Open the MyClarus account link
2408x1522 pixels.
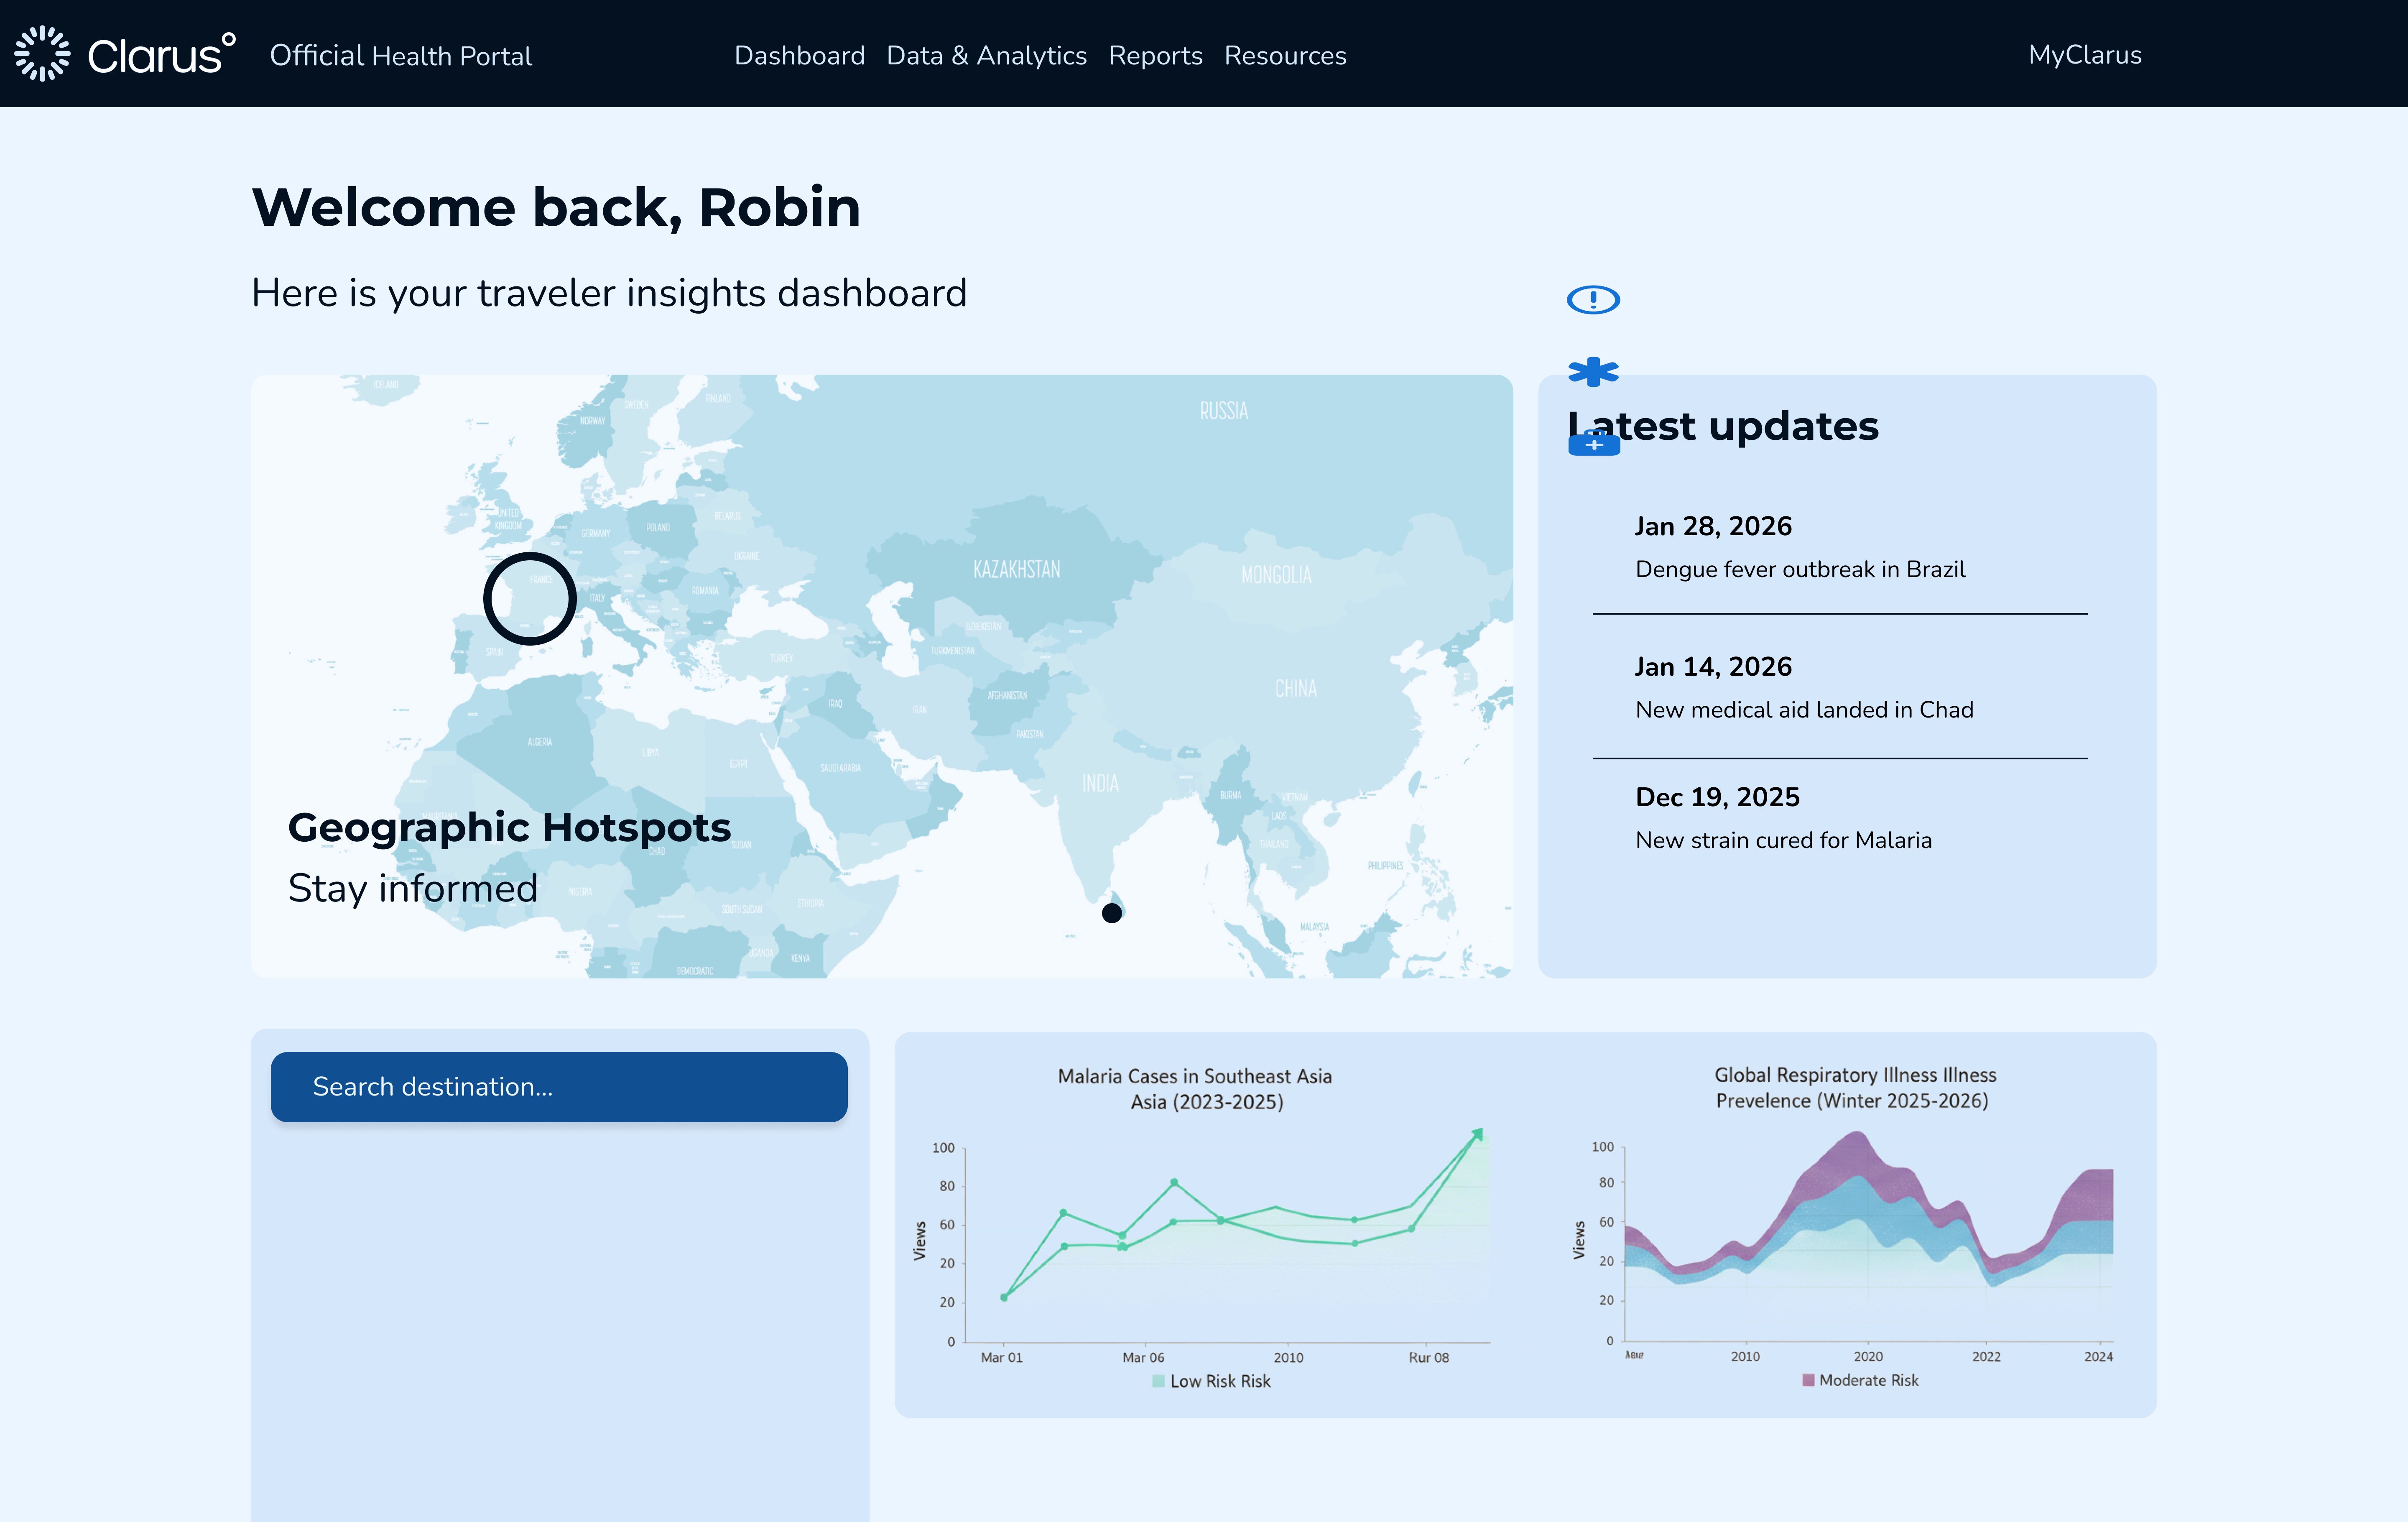(x=2084, y=55)
